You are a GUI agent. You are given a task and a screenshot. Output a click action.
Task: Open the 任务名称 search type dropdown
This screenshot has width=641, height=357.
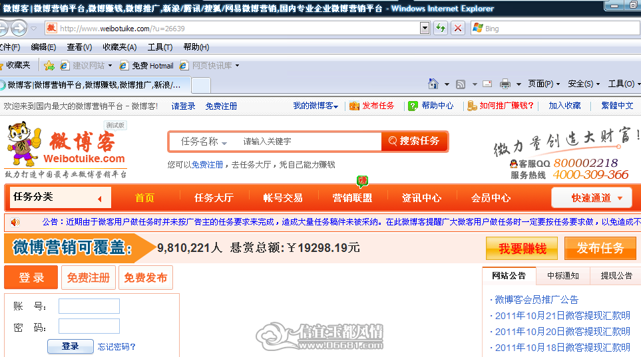[x=204, y=142]
